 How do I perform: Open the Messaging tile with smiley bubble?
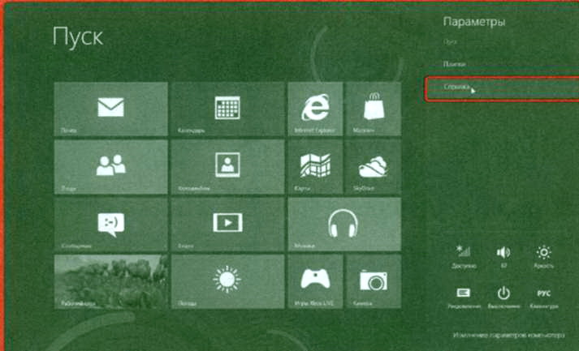(110, 225)
